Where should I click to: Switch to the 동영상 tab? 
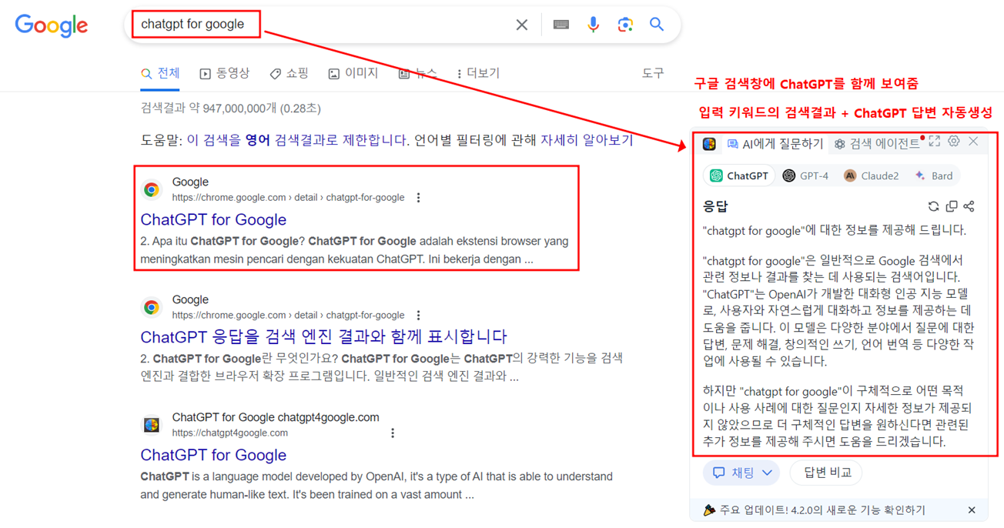pyautogui.click(x=225, y=73)
